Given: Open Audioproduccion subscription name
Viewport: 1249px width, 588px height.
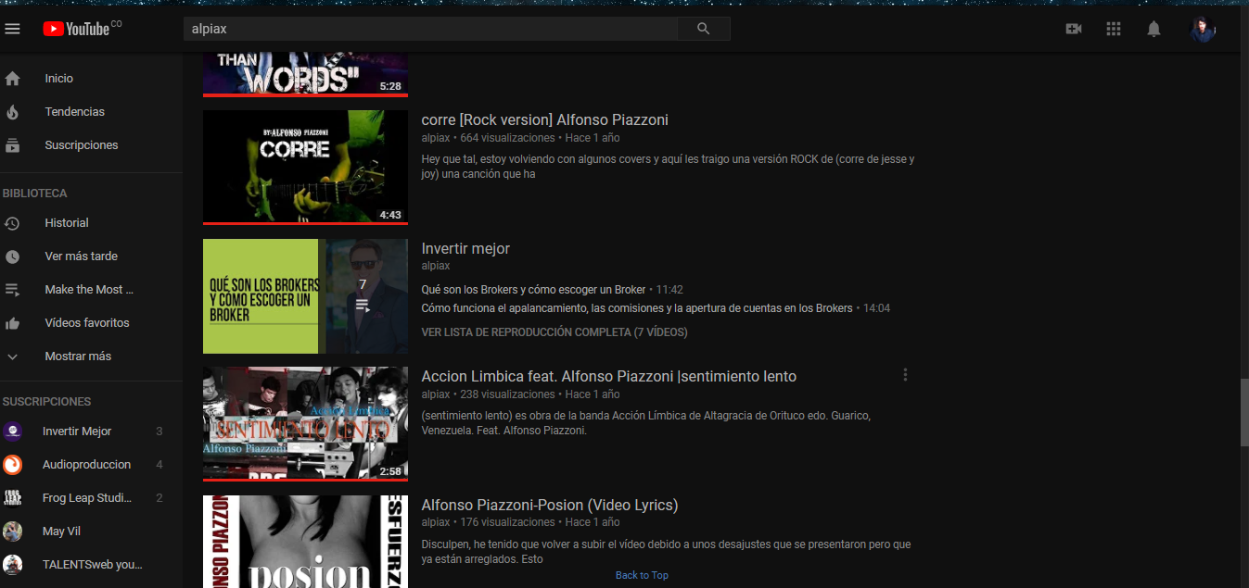Looking at the screenshot, I should 86,465.
